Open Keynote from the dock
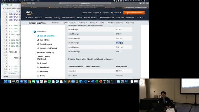Screen dimensions: 199x112 (104, 82)
